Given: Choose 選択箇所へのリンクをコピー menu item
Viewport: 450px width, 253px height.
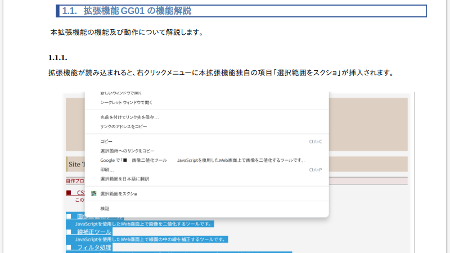Looking at the screenshot, I should 127,151.
